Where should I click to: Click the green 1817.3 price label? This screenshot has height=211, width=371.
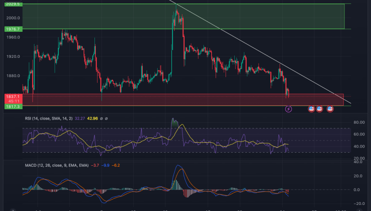13,107
